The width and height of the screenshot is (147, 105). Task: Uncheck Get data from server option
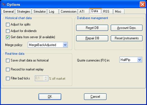pyautogui.click(x=8, y=37)
